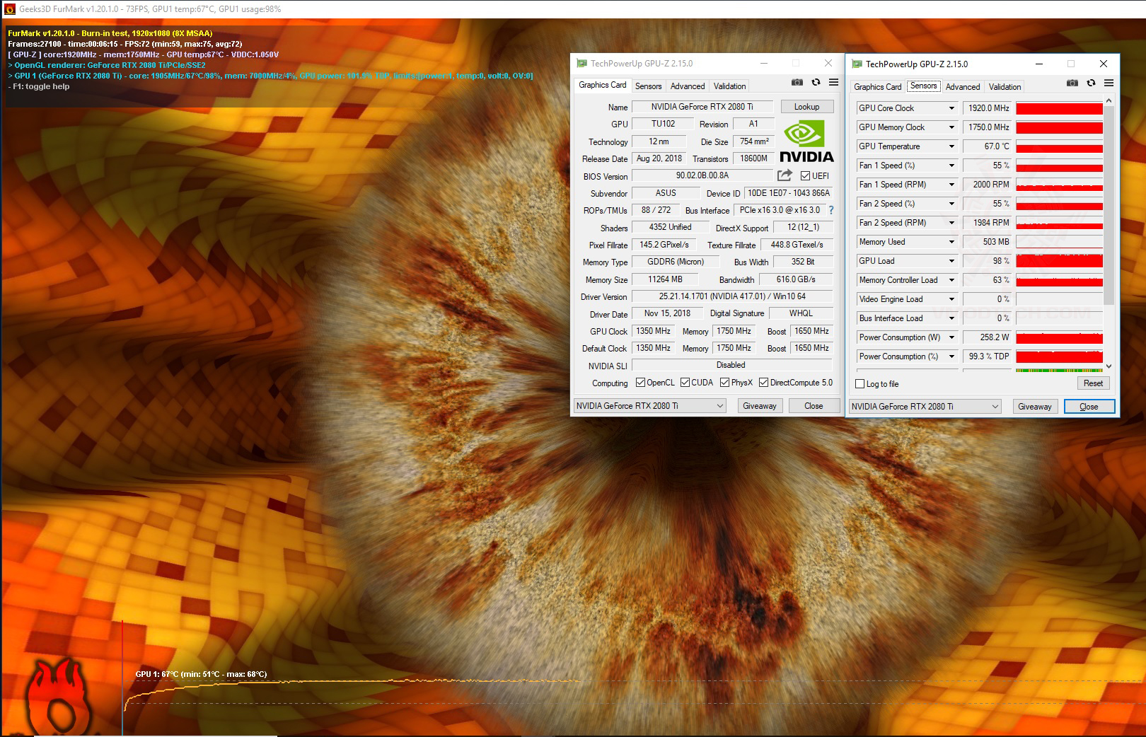Click the BIOS export share icon
This screenshot has width=1146, height=737.
[x=785, y=175]
